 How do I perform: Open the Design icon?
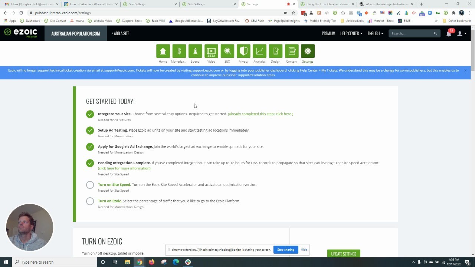pyautogui.click(x=276, y=51)
